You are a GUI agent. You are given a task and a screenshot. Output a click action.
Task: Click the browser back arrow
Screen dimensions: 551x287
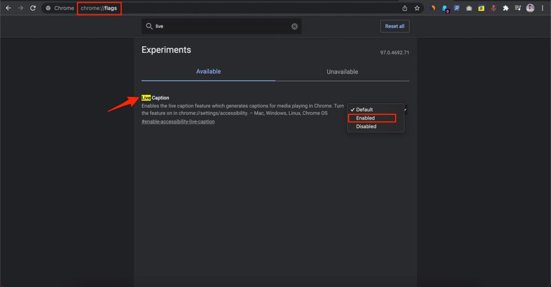tap(8, 8)
